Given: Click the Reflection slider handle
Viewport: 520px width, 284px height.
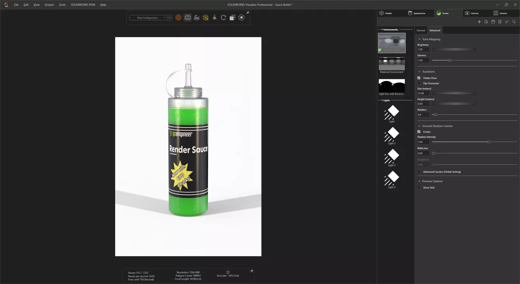Looking at the screenshot, I should 433,153.
